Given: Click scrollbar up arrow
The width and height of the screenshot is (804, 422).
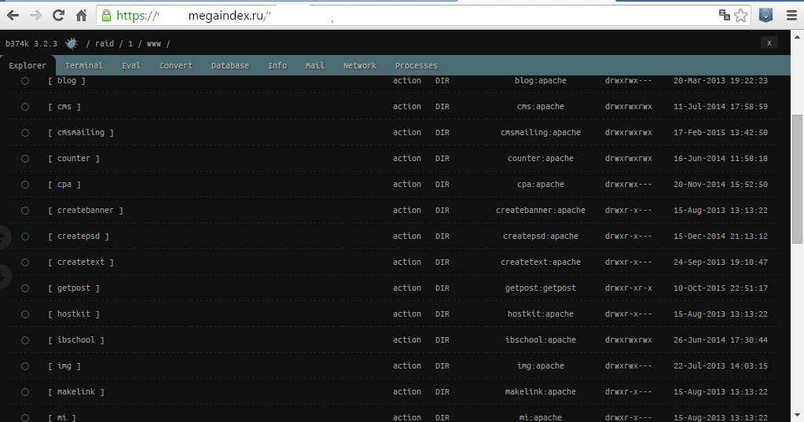Looking at the screenshot, I should pyautogui.click(x=797, y=37).
